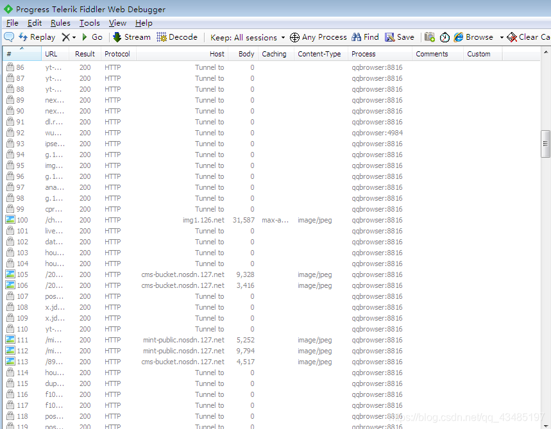Select session 113 image icon
The height and width of the screenshot is (429, 551).
pos(10,361)
